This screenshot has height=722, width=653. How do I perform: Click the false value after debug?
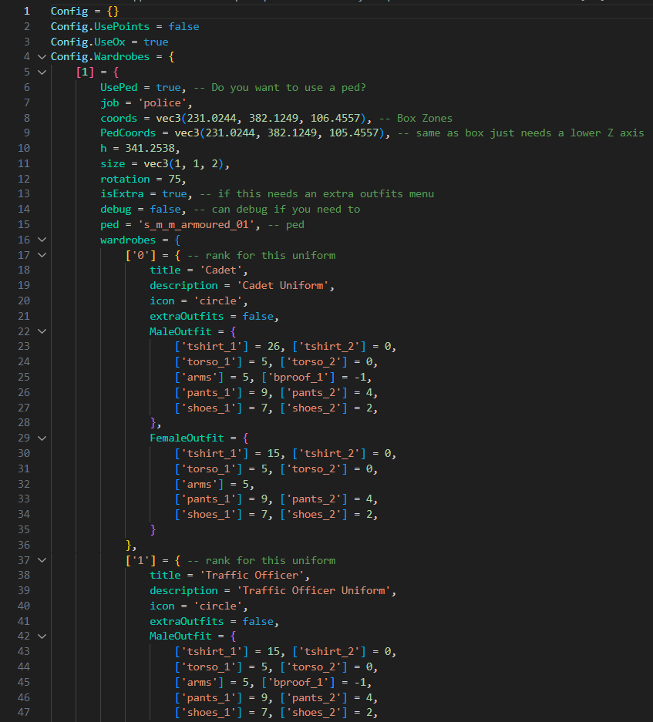tap(164, 209)
